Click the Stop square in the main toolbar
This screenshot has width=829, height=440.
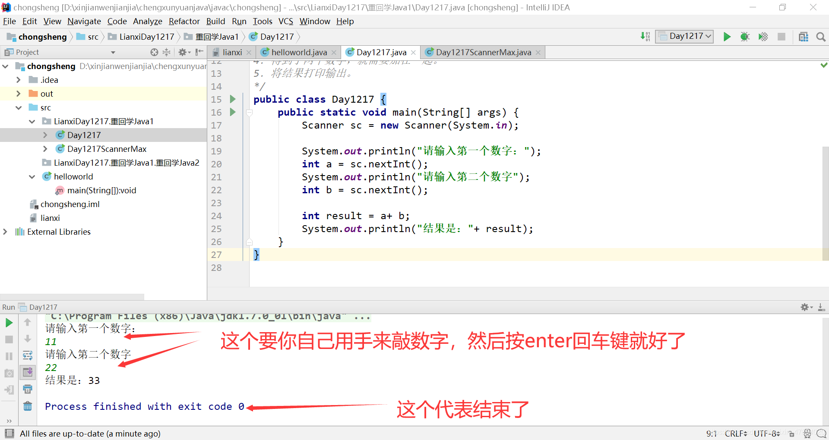[782, 37]
